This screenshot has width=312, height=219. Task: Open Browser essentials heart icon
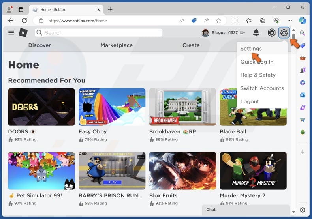pyautogui.click(x=276, y=21)
